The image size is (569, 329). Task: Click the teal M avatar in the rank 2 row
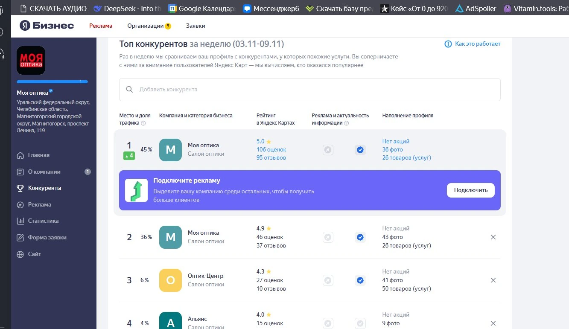click(170, 237)
